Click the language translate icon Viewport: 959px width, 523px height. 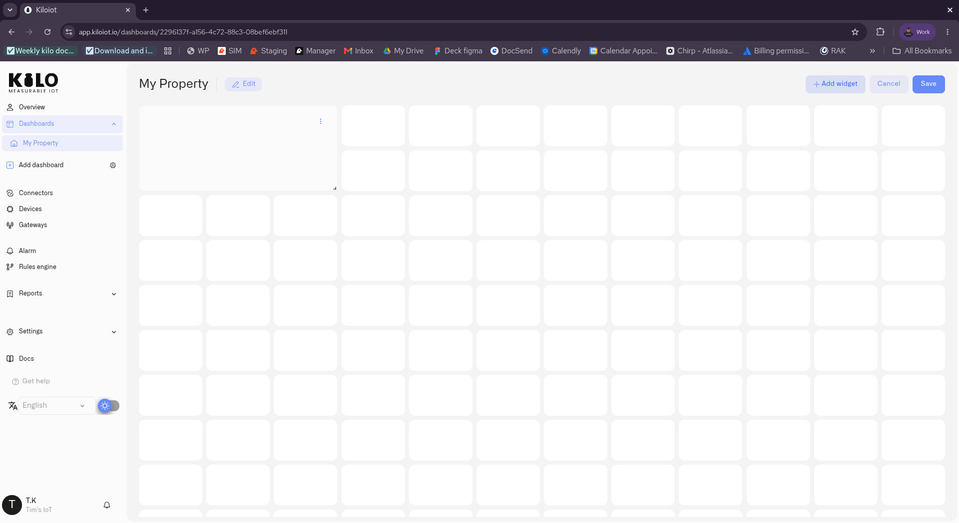12,406
